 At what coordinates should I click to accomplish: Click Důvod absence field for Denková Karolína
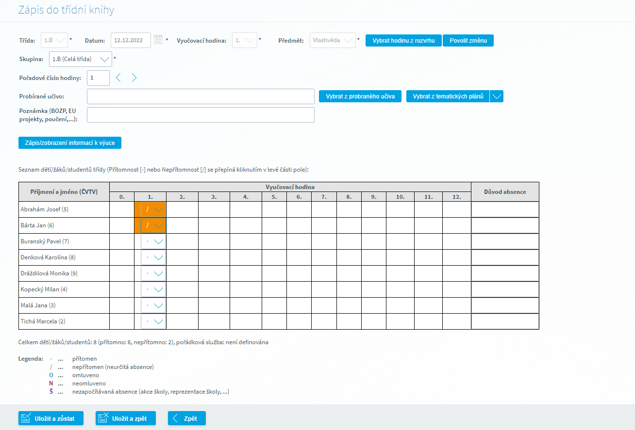(x=505, y=257)
